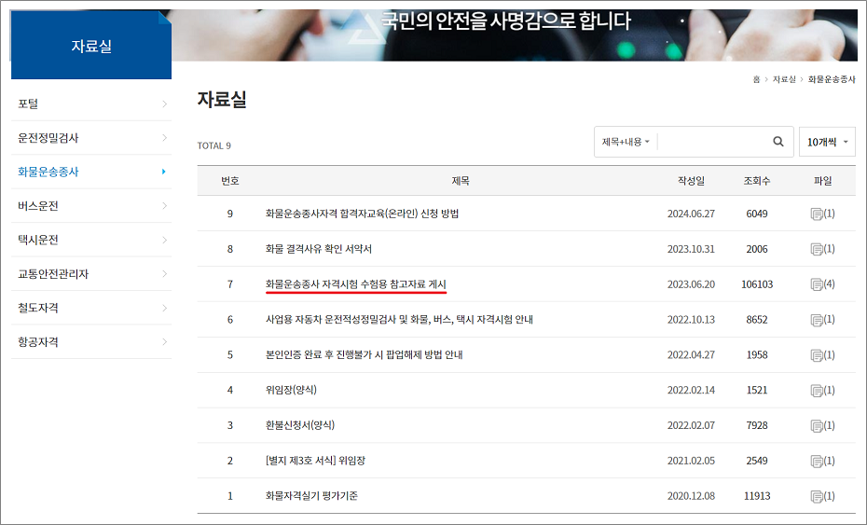
Task: Open file attachment icon for post 7
Action: click(817, 284)
